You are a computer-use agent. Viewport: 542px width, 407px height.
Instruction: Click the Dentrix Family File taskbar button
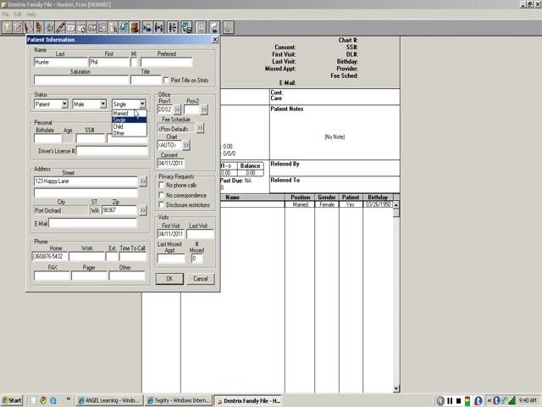248,400
